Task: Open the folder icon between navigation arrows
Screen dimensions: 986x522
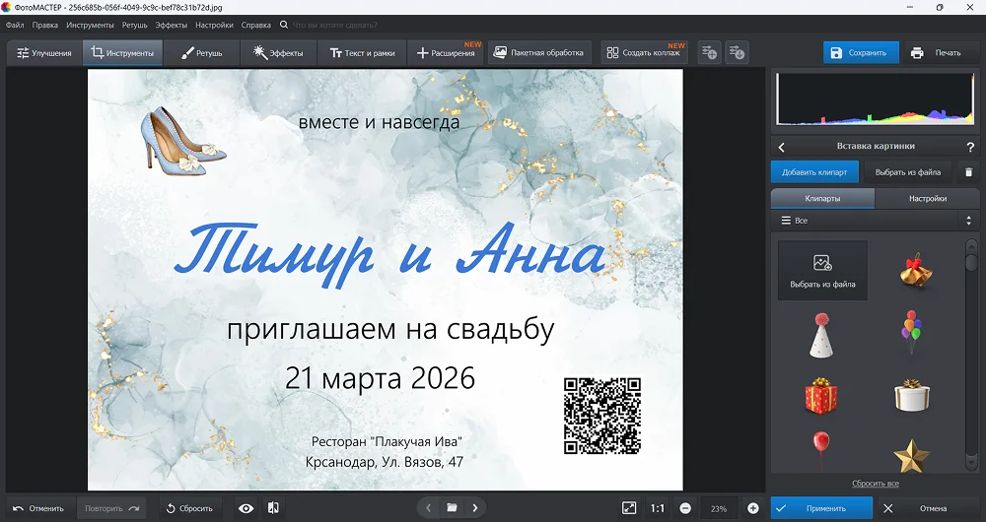Action: coord(452,508)
